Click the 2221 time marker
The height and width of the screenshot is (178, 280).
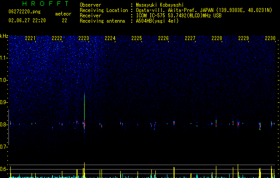30,38
